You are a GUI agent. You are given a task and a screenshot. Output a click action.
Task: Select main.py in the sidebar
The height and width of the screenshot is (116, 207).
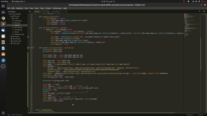[x=17, y=25]
